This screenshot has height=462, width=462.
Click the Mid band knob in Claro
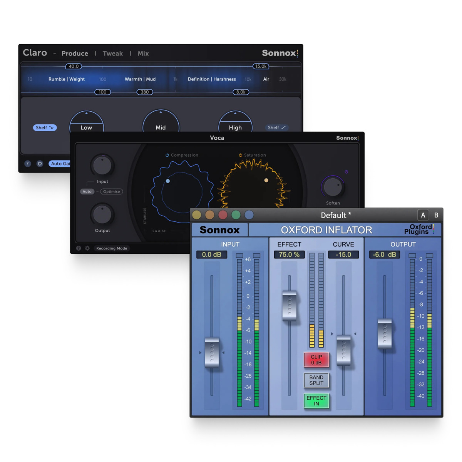(x=161, y=121)
